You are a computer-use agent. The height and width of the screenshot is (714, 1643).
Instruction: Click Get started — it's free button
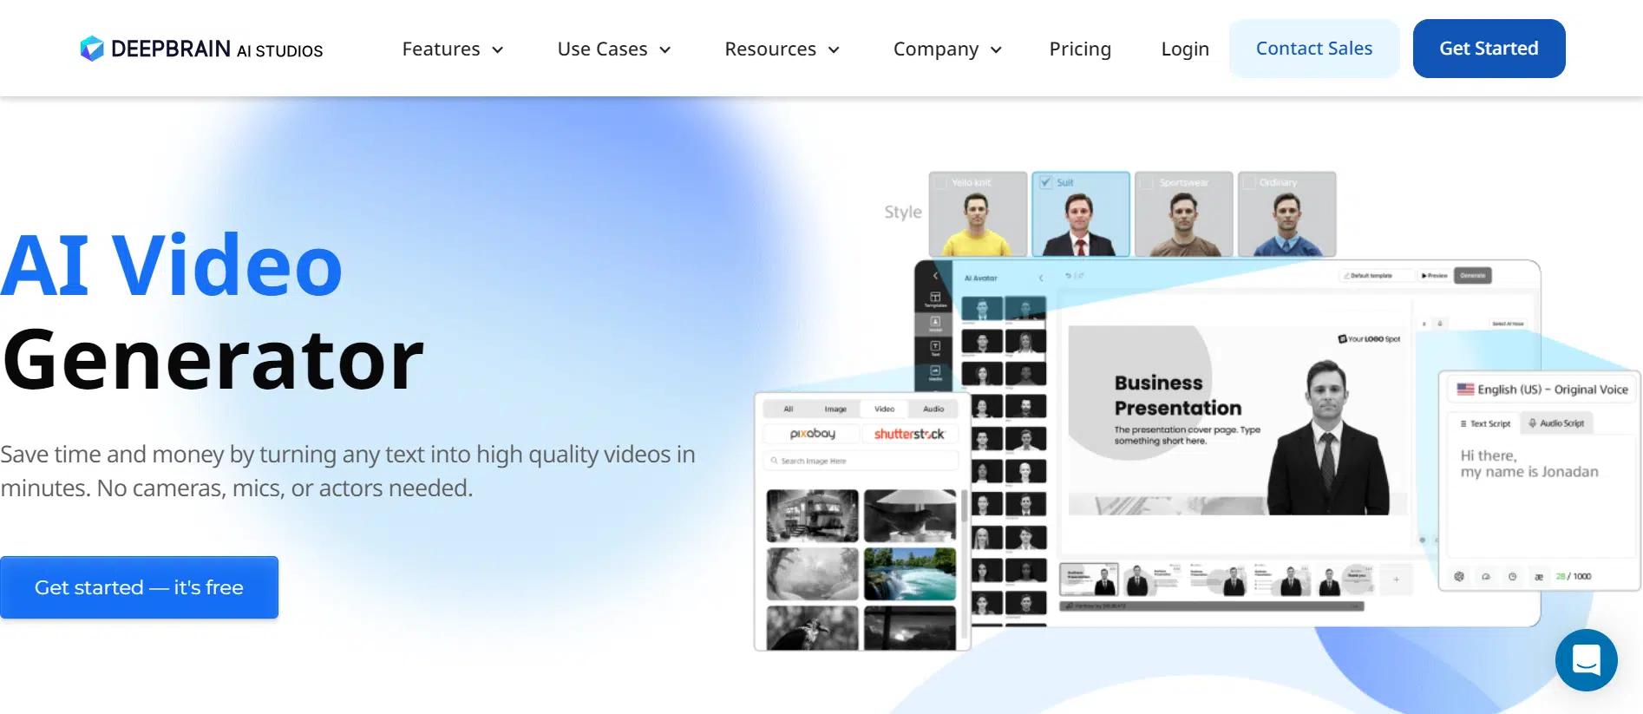tap(139, 587)
